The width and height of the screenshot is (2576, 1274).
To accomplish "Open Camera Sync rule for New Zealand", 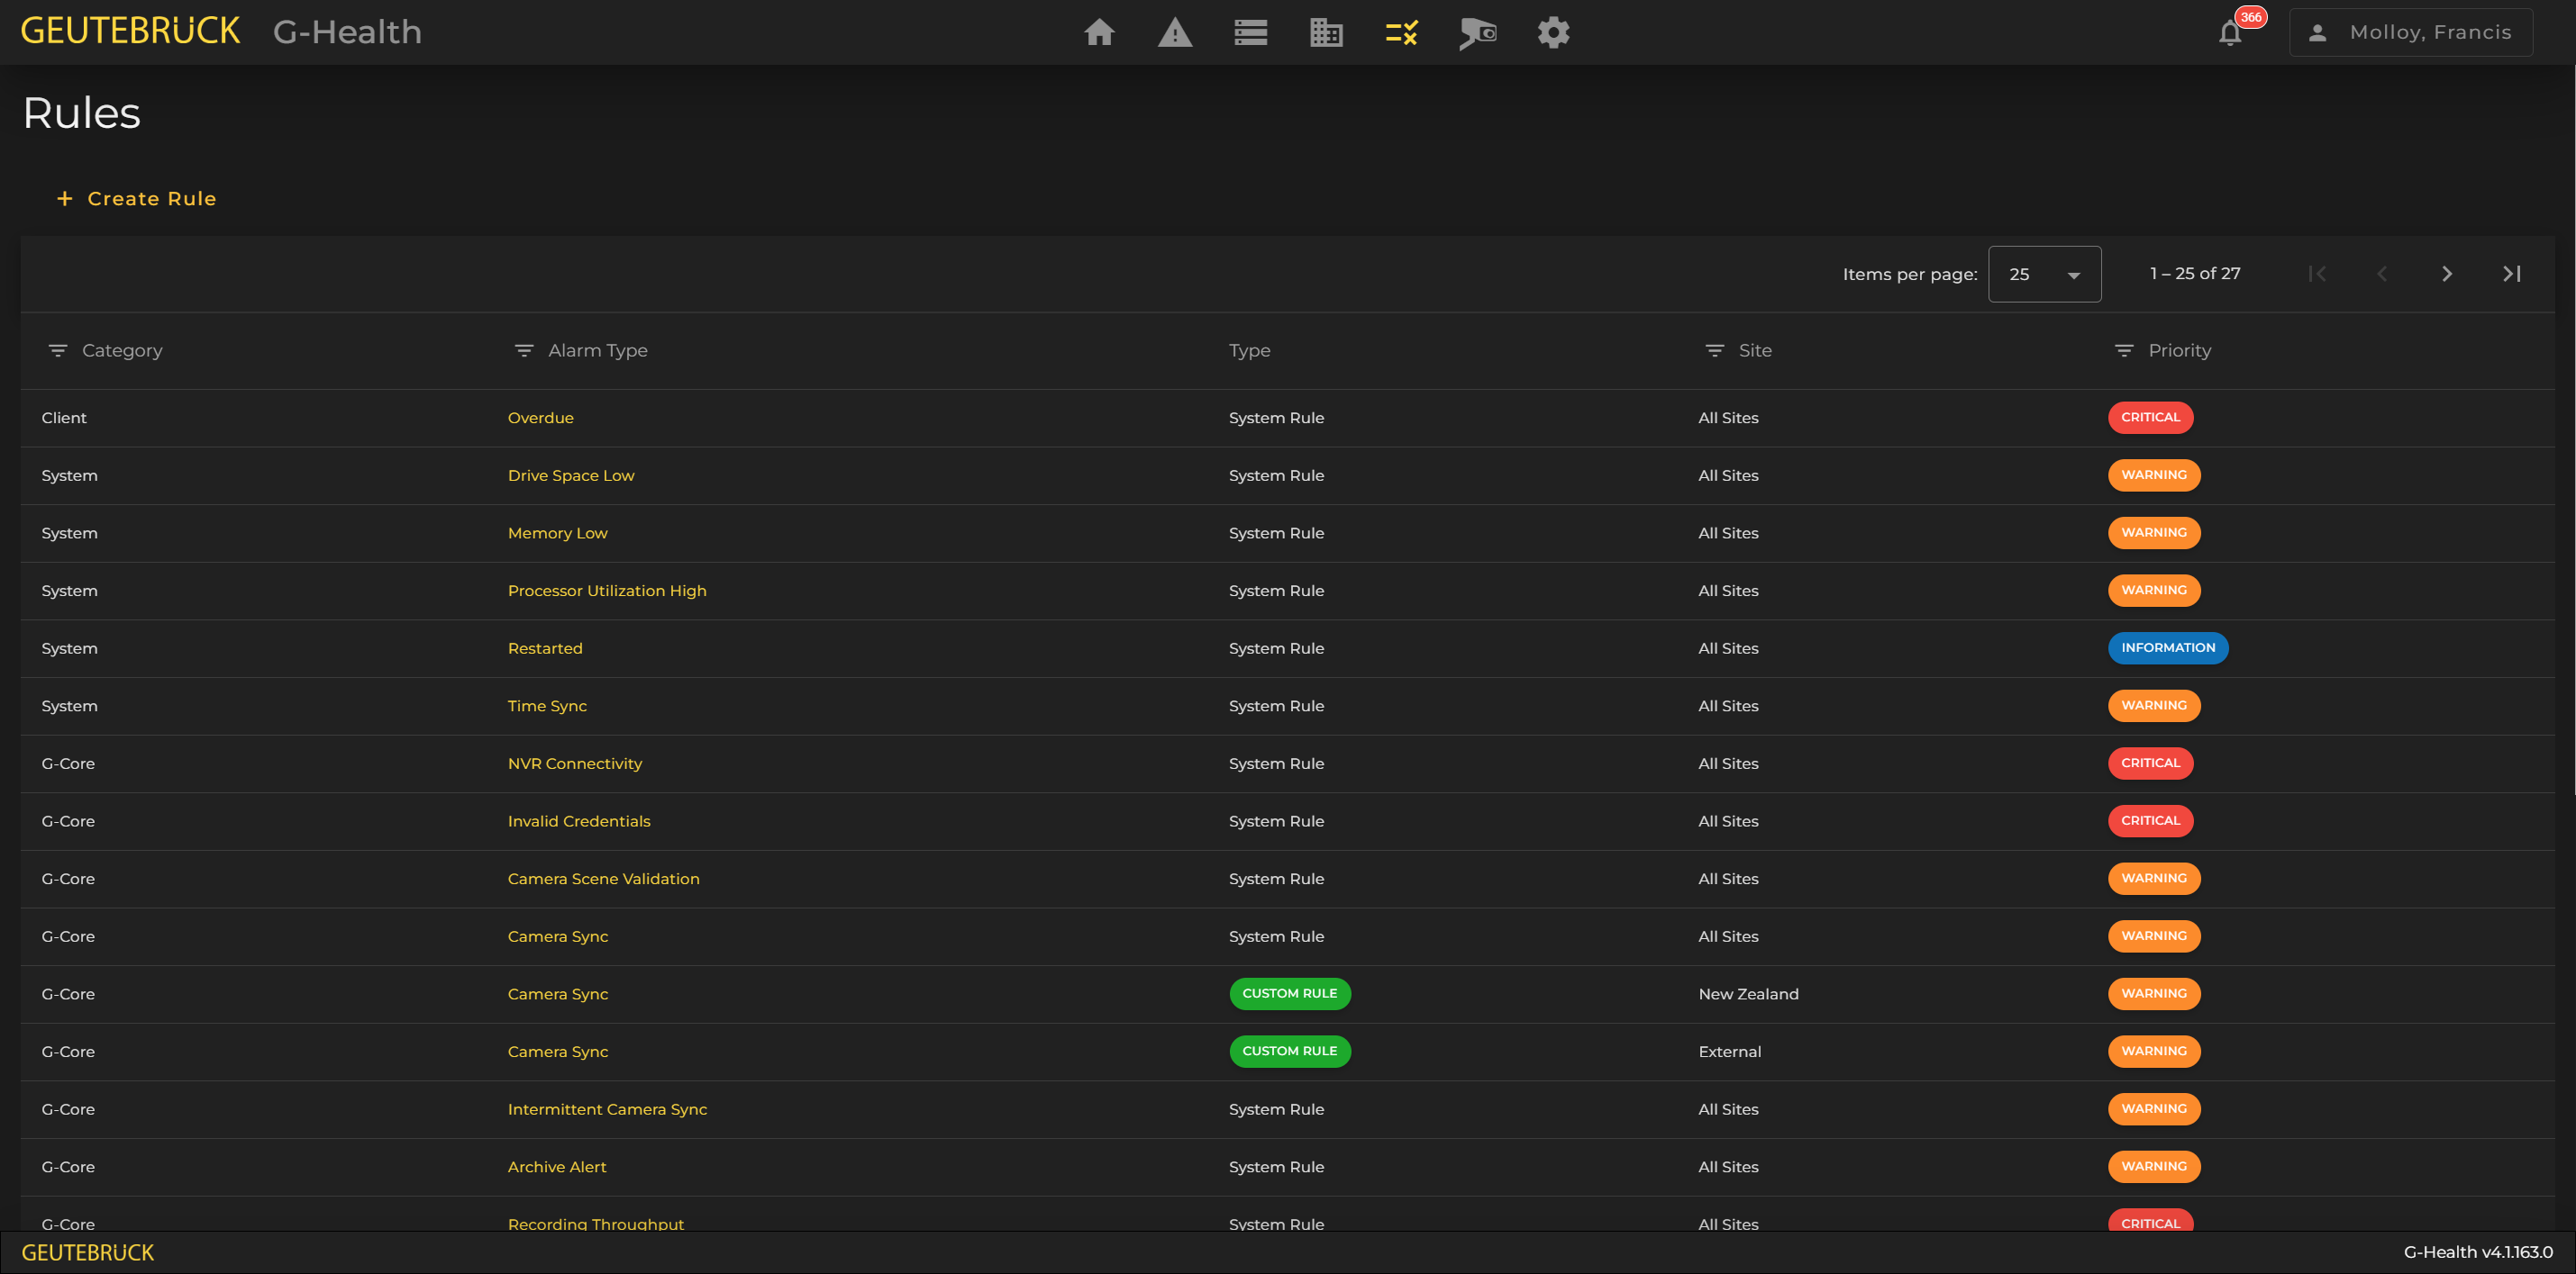I will coord(557,994).
